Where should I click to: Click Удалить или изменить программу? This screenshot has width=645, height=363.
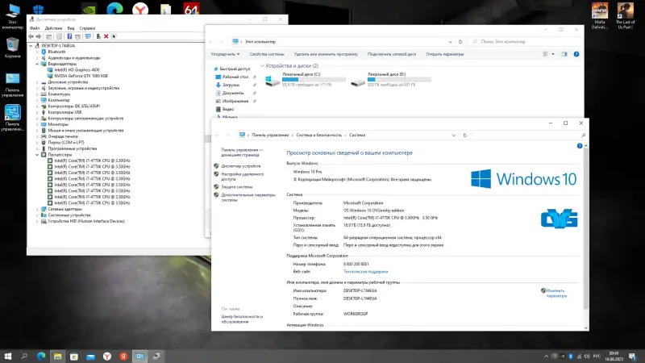point(326,54)
